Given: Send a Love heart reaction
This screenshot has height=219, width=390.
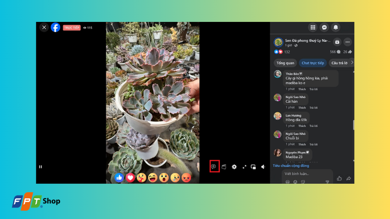Looking at the screenshot, I should click(x=130, y=178).
